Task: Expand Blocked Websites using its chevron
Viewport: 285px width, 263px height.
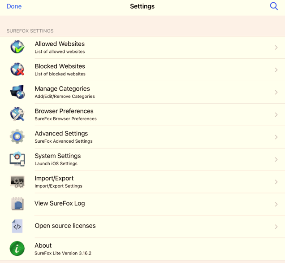Action: coord(276,70)
